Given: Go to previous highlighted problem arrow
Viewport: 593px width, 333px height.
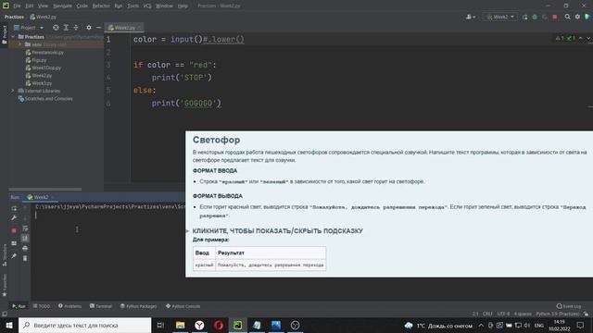Looking at the screenshot, I should [x=581, y=38].
